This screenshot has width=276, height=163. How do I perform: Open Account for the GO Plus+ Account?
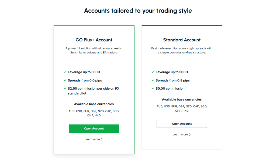[x=94, y=129]
